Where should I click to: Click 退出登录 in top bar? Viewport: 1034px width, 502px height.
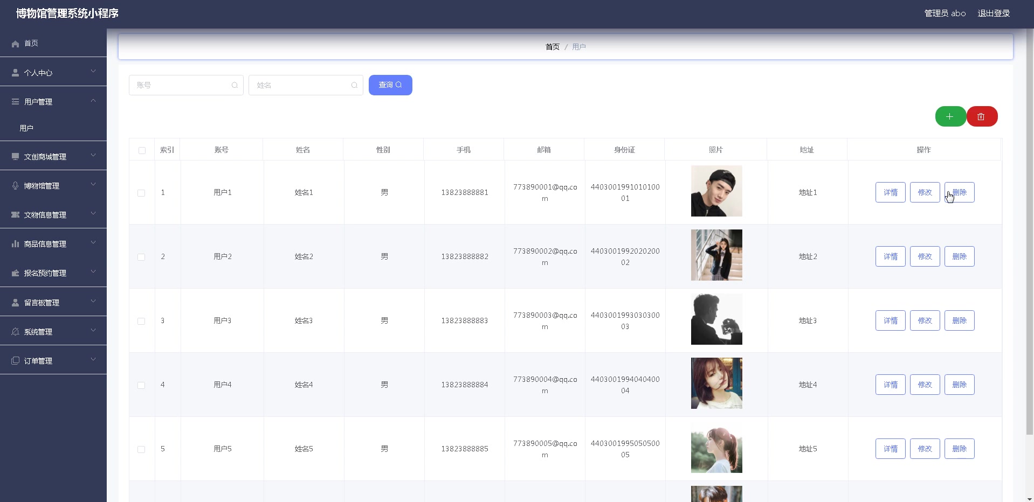click(994, 13)
